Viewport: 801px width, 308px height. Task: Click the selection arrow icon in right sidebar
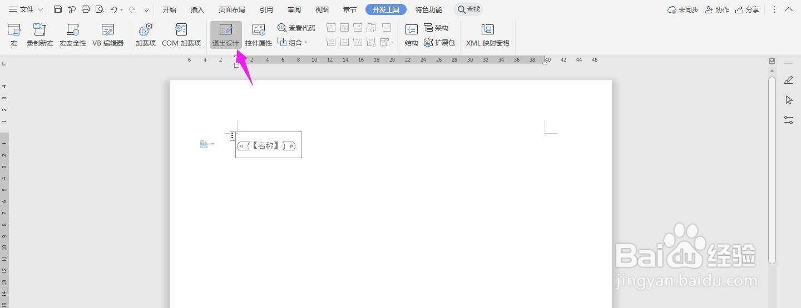(x=789, y=100)
